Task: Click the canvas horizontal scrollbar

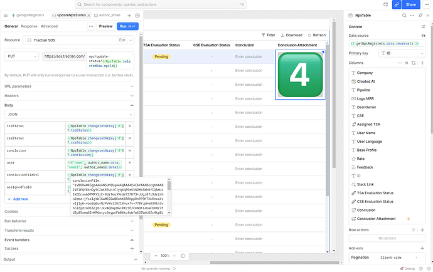Action: tap(274, 263)
